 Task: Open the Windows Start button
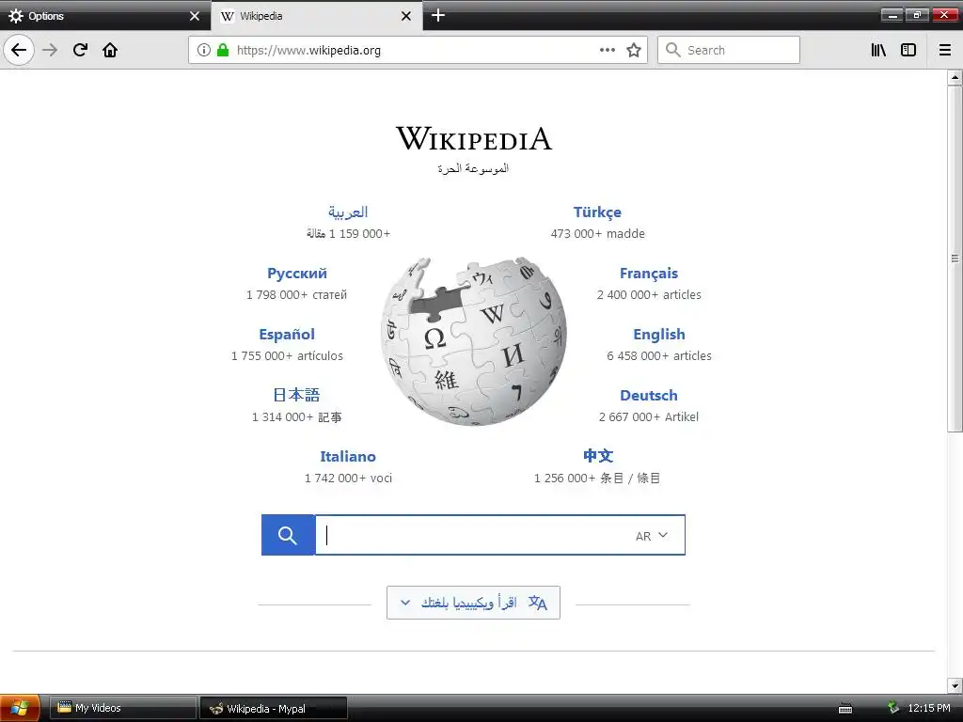pos(20,709)
